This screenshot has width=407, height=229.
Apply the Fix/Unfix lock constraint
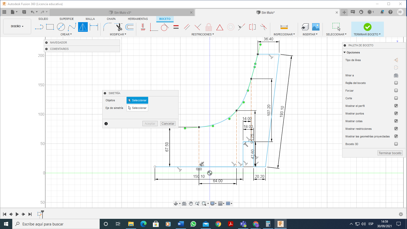tap(209, 27)
